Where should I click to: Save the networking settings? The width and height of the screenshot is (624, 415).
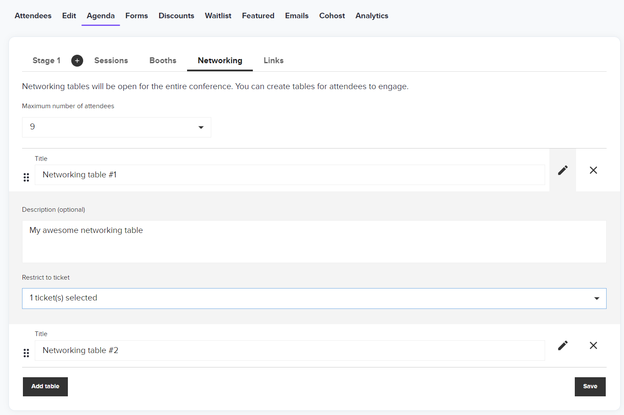(590, 387)
